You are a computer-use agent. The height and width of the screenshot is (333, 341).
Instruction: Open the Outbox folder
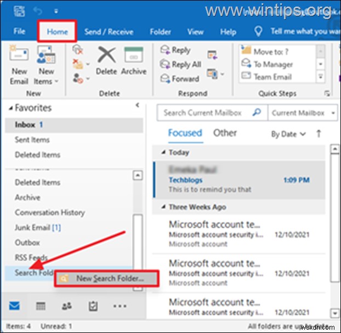tap(27, 243)
